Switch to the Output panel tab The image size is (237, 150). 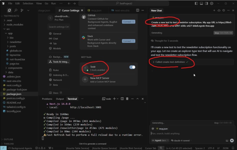tap(60, 99)
